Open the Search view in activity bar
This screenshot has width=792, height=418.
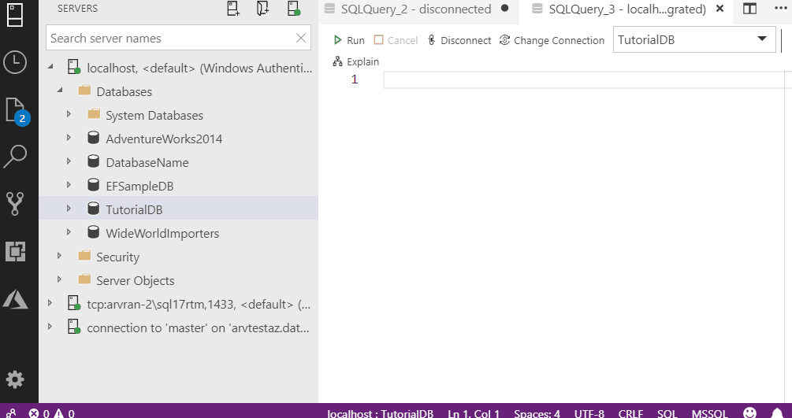coord(15,157)
